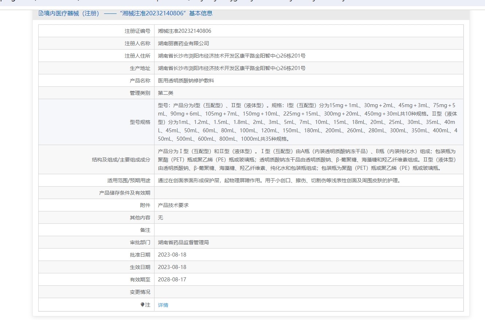
Task: Click the 注册人名称 label cell
Action: (x=97, y=43)
